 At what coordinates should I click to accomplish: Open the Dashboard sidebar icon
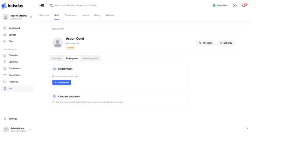point(5,28)
